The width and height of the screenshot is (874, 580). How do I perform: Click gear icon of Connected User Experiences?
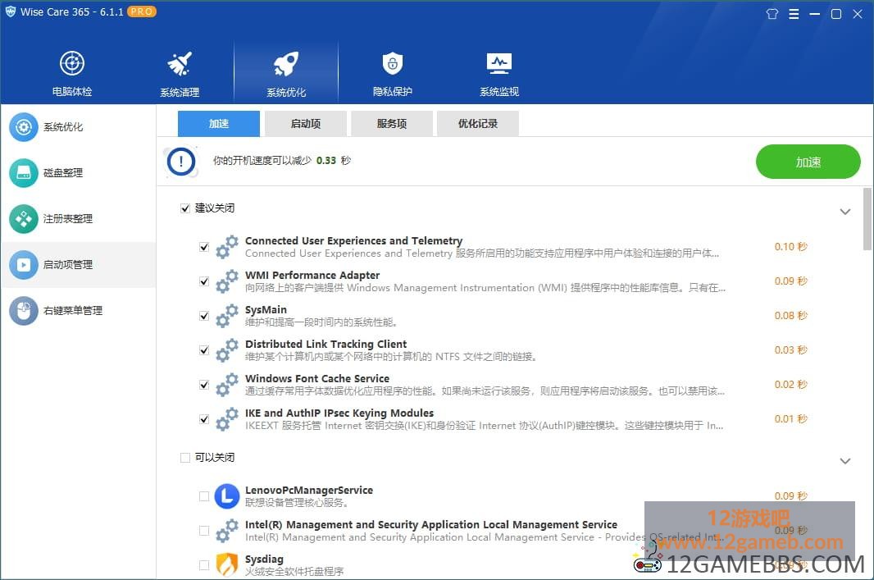click(x=227, y=246)
